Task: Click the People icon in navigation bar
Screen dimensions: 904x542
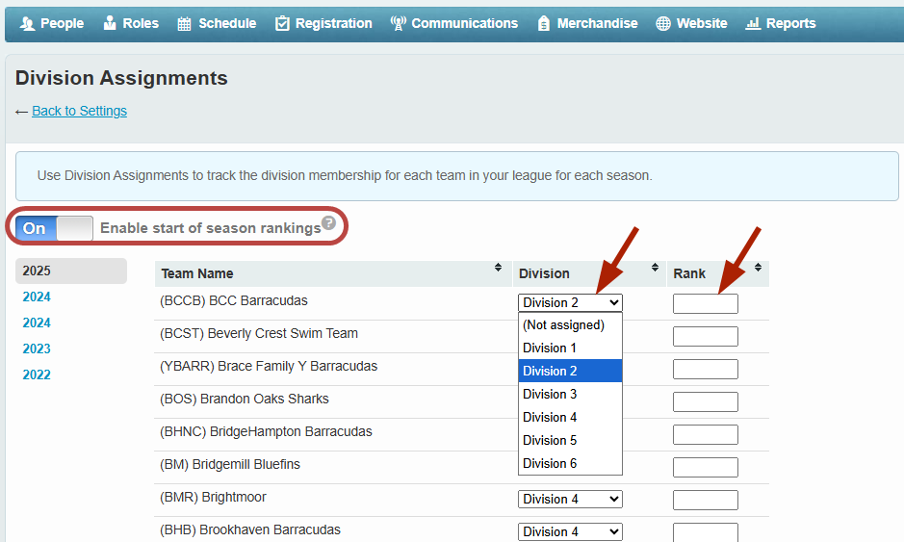Action: pyautogui.click(x=27, y=23)
